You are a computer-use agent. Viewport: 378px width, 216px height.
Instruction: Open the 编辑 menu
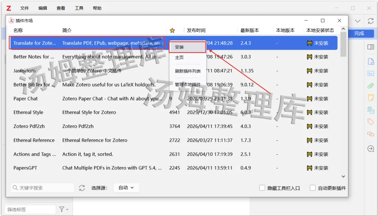tap(43, 8)
